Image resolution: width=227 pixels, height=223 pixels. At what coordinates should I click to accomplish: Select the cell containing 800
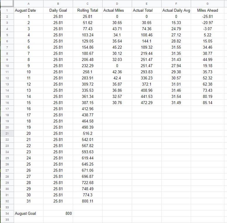pyautogui.click(x=58, y=213)
